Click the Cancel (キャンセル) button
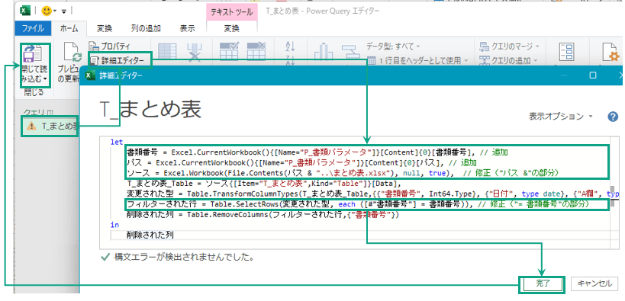Viewport: 625px width, 301px height. click(x=594, y=283)
